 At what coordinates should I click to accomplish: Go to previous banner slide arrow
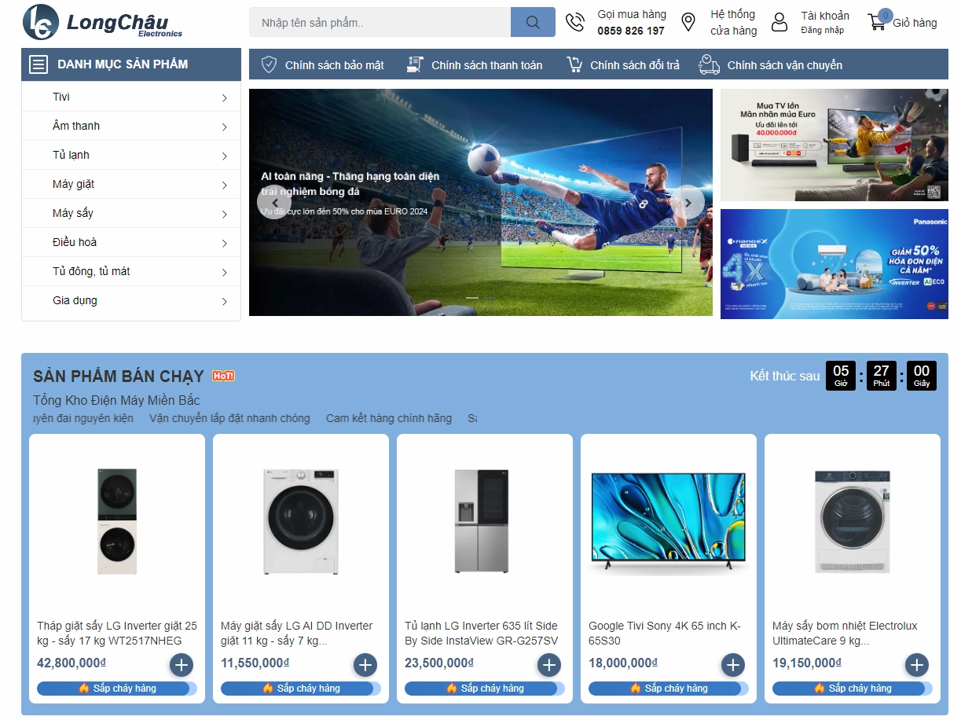[274, 203]
